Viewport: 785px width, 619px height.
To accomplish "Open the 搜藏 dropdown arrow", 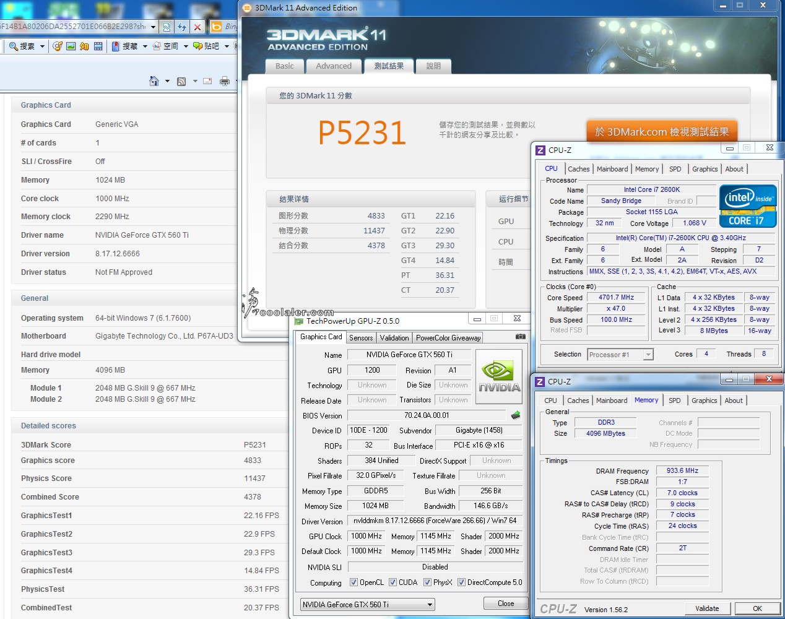I will (x=145, y=46).
